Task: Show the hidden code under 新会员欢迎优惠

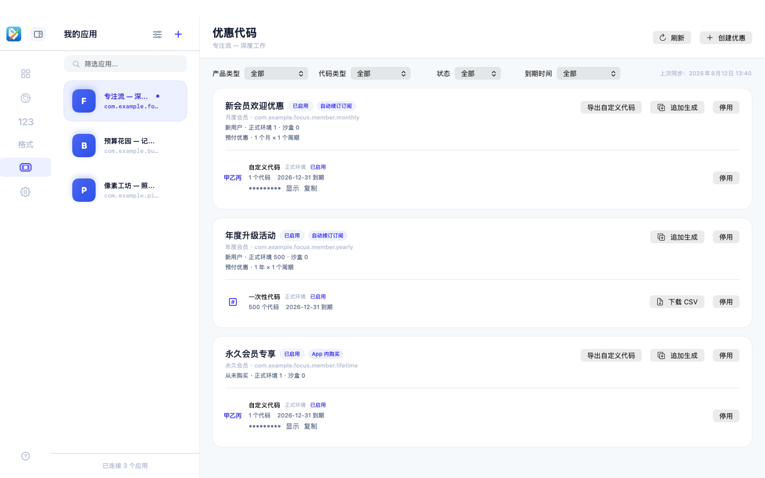Action: click(293, 188)
